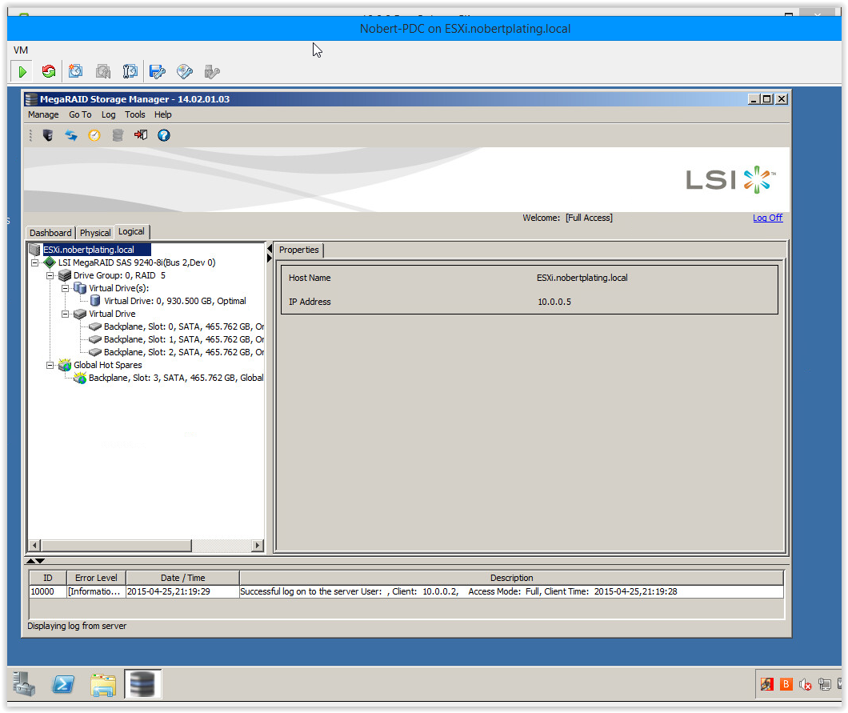Click the Log Off link
Viewport: 848px width, 713px height.
pos(767,218)
